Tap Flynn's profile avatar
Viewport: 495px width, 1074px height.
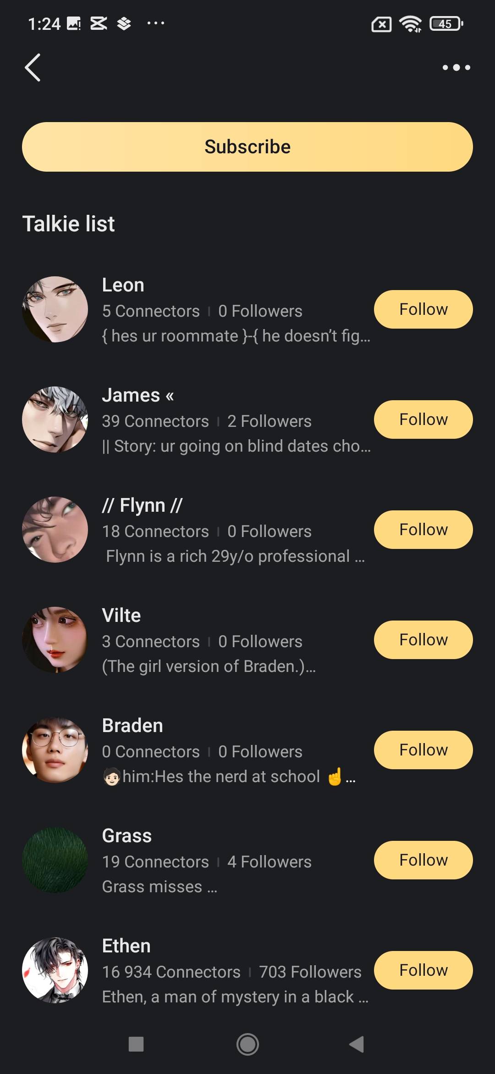click(x=55, y=530)
